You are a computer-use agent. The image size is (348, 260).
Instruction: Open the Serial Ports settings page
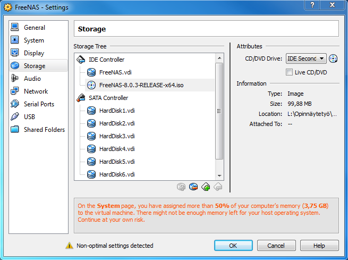tap(38, 104)
